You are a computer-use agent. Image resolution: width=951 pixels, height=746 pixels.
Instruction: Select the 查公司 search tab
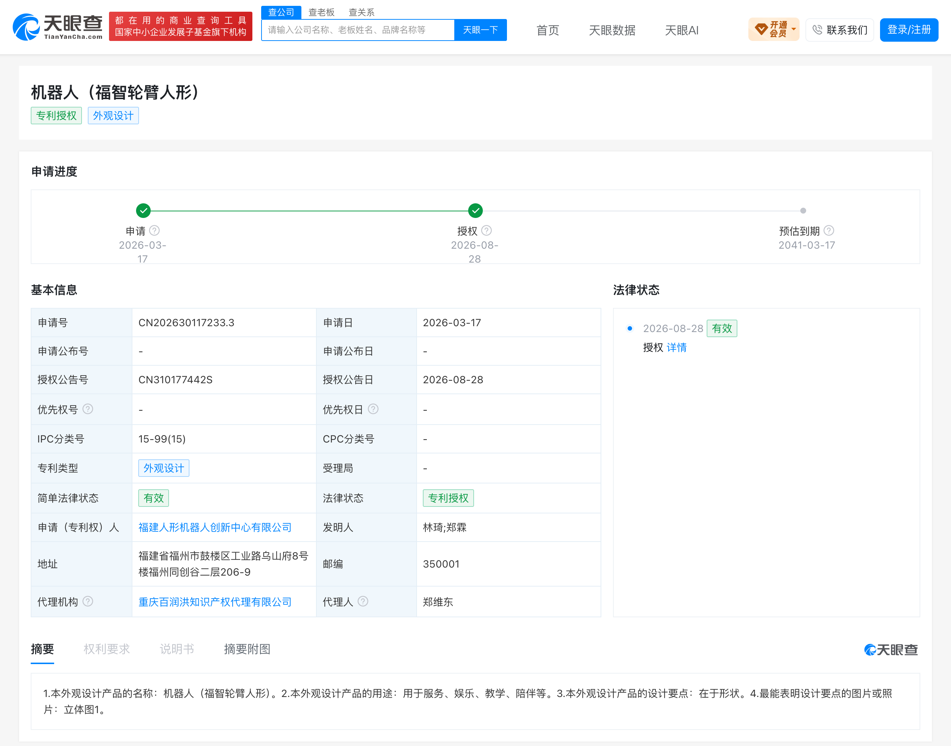(x=281, y=12)
